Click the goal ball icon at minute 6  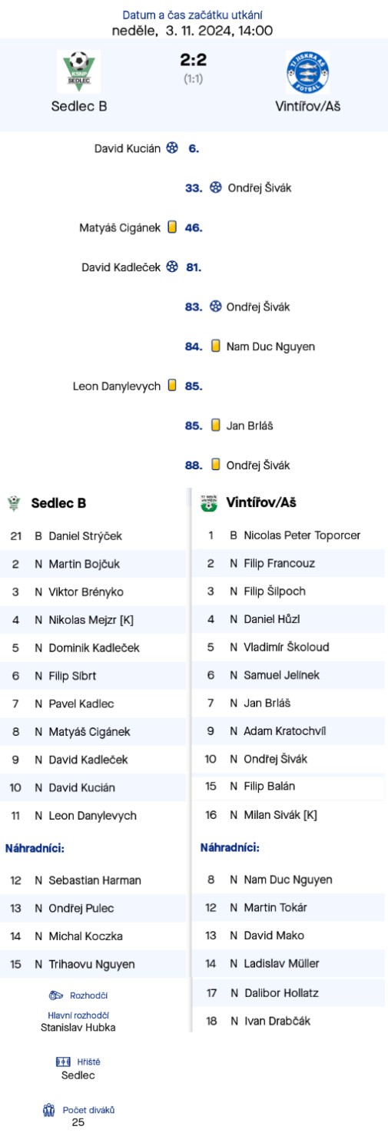coord(172,148)
